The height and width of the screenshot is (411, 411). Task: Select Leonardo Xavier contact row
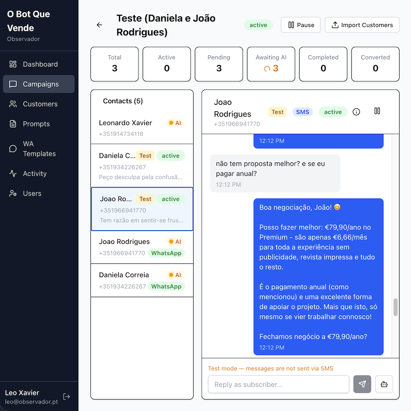[142, 128]
